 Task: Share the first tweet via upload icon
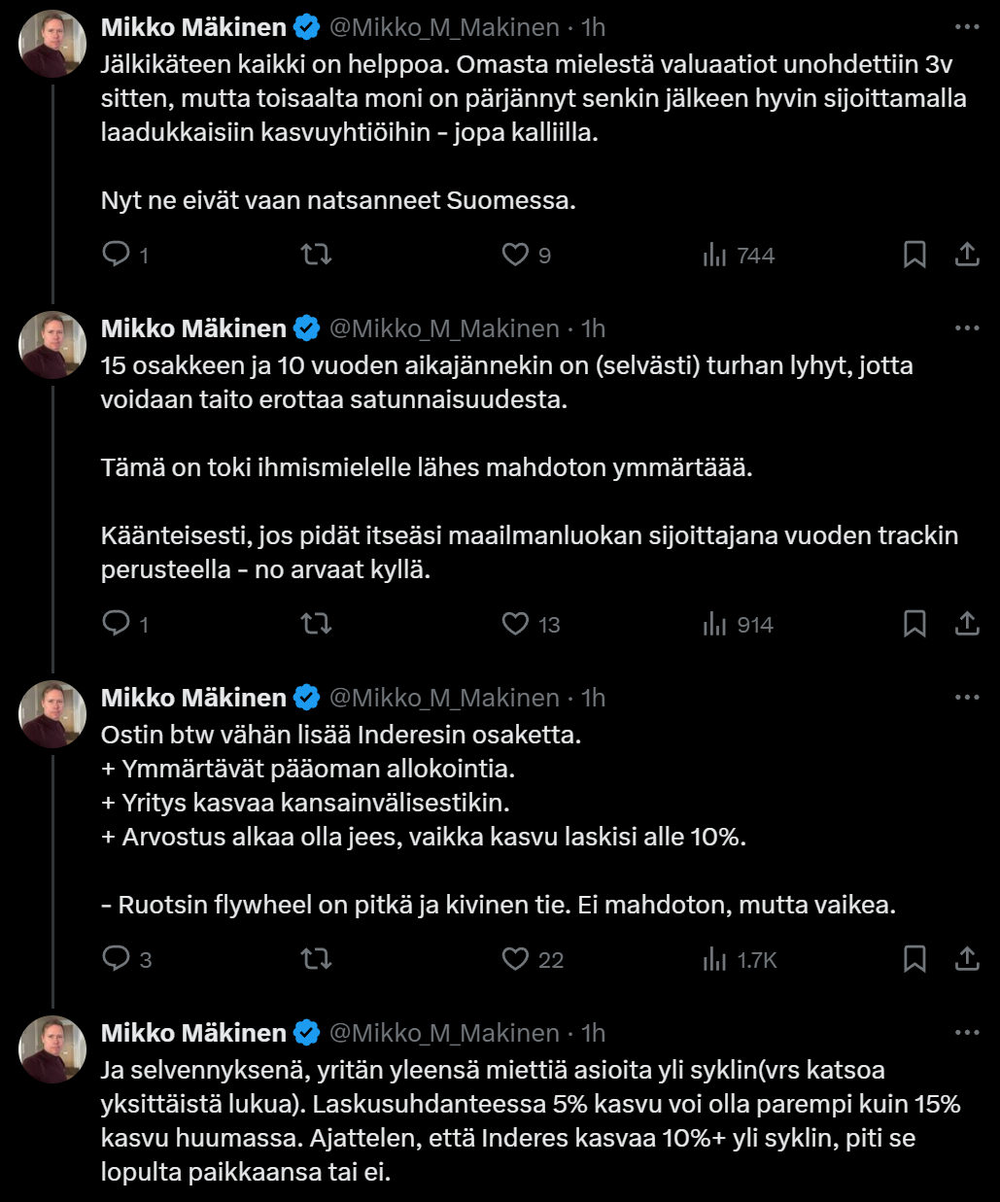[967, 255]
